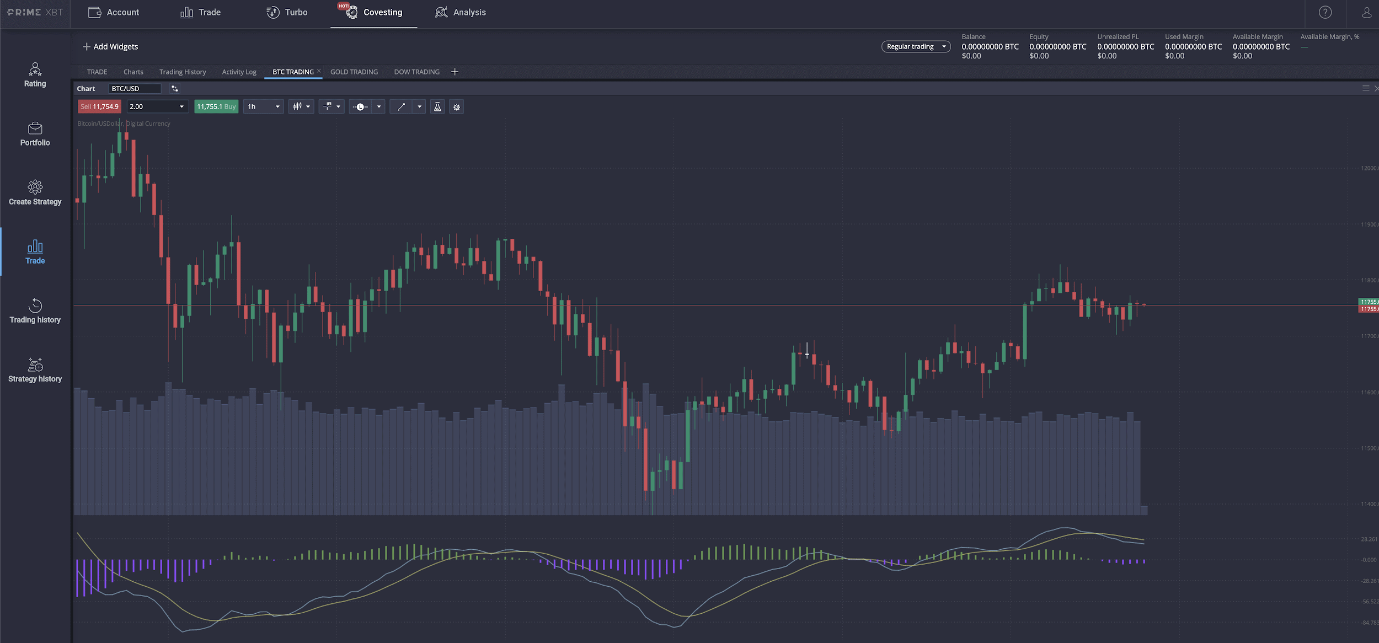
Task: Open the Create Strategy gear icon
Action: pos(35,187)
